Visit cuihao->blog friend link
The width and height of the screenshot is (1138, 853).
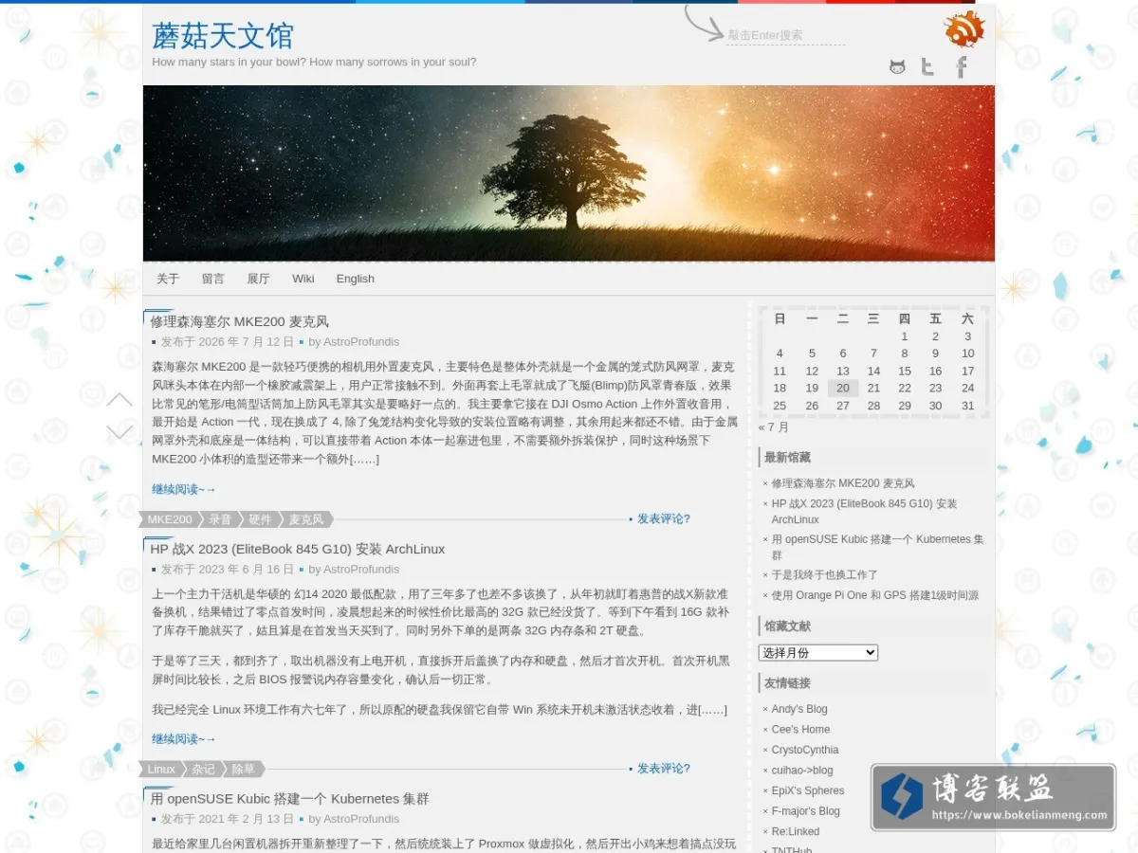tap(802, 771)
